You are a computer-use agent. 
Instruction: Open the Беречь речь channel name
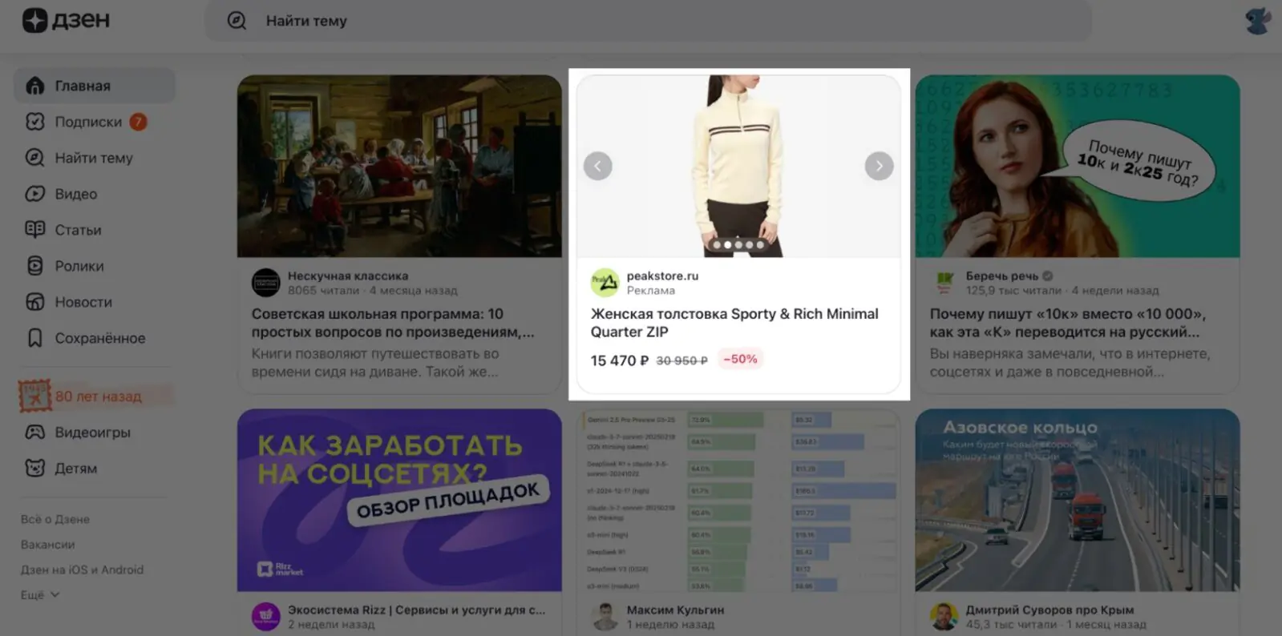[1001, 276]
